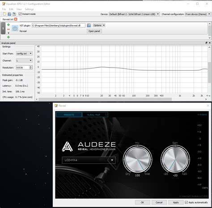Viewport: 212px width, 208px height.
Task: Open the File menu
Action: pos(4,9)
